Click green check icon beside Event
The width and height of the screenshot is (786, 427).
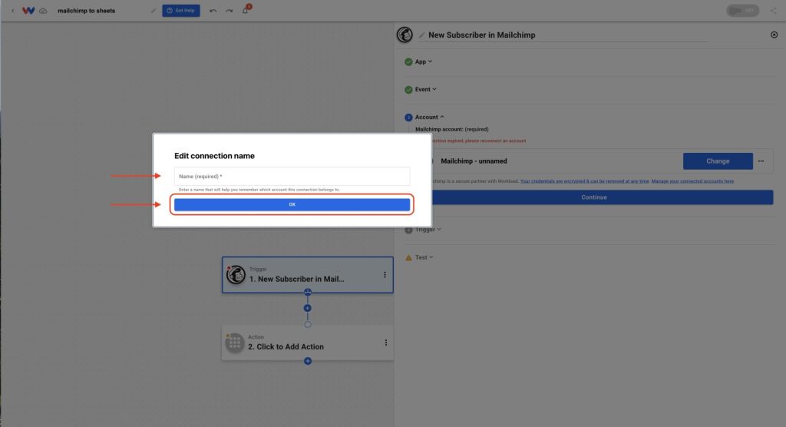(408, 89)
